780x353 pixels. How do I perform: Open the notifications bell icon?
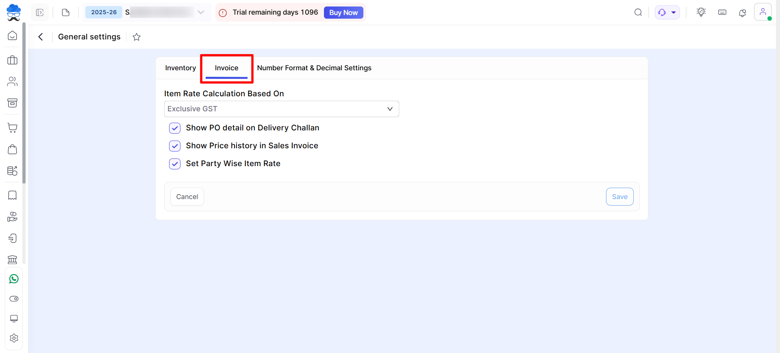(742, 13)
